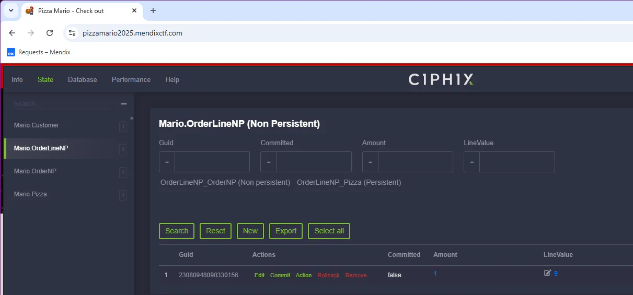This screenshot has width=633, height=295.
Task: Focus the Amount filter input
Action: (x=416, y=162)
